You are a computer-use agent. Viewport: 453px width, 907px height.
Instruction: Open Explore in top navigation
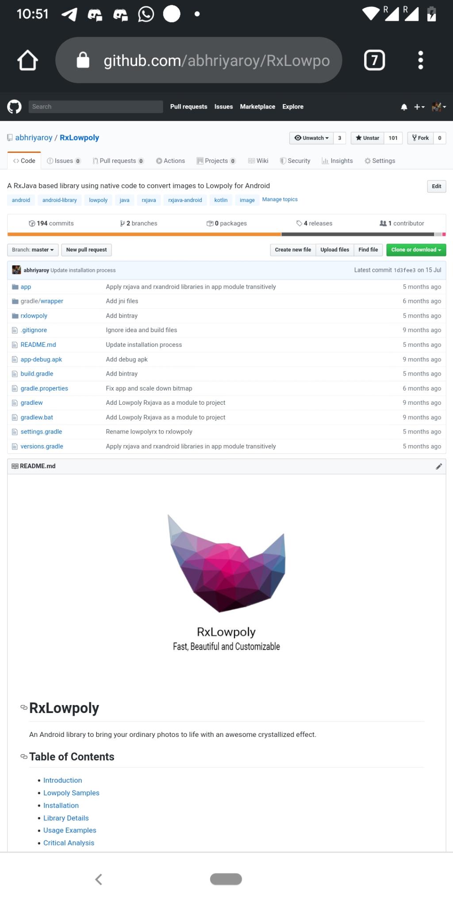[293, 107]
